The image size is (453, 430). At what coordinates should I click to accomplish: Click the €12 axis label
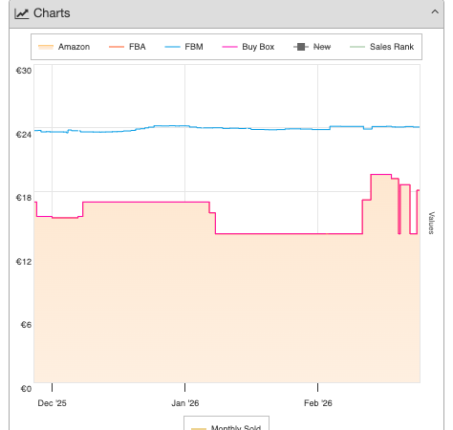(x=24, y=262)
